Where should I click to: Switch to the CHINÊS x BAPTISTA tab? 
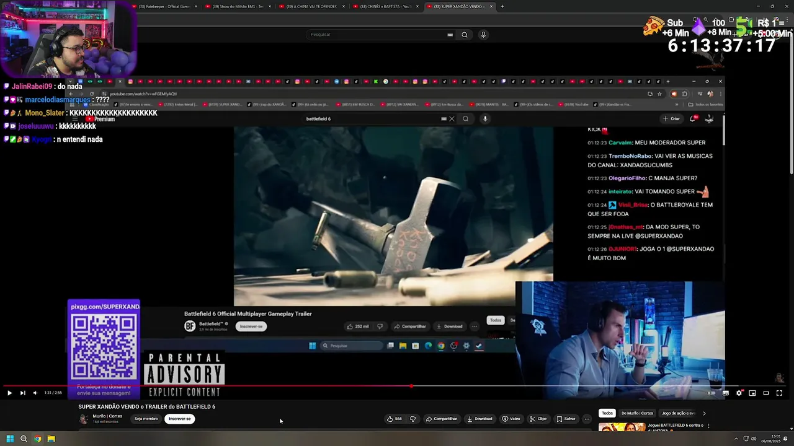point(386,6)
